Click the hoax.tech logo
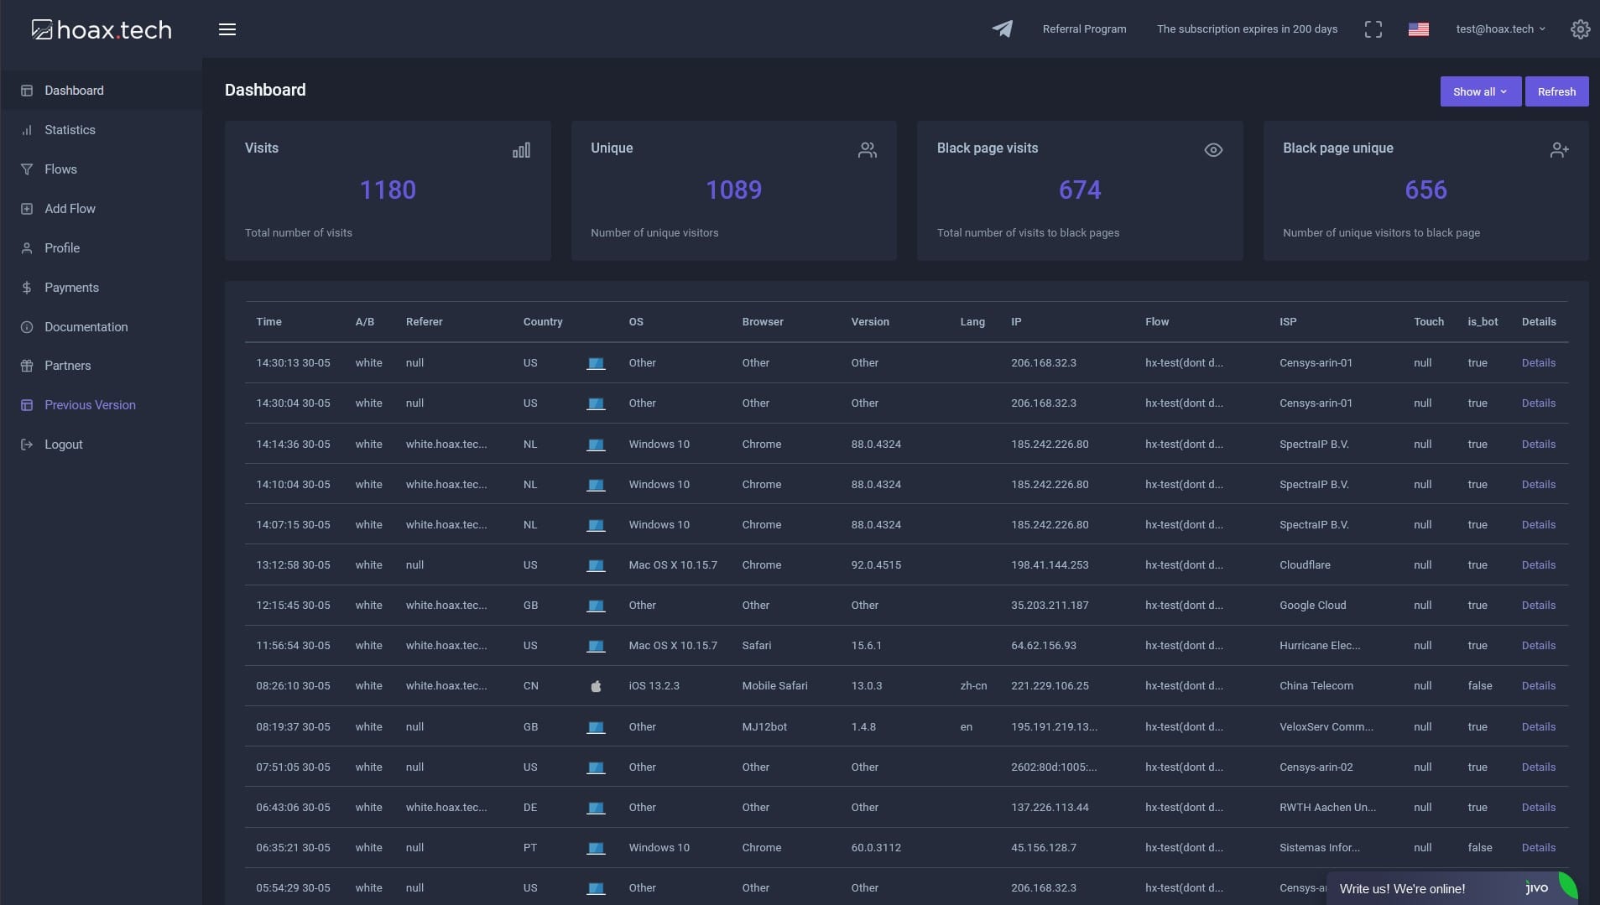The width and height of the screenshot is (1600, 905). [100, 29]
